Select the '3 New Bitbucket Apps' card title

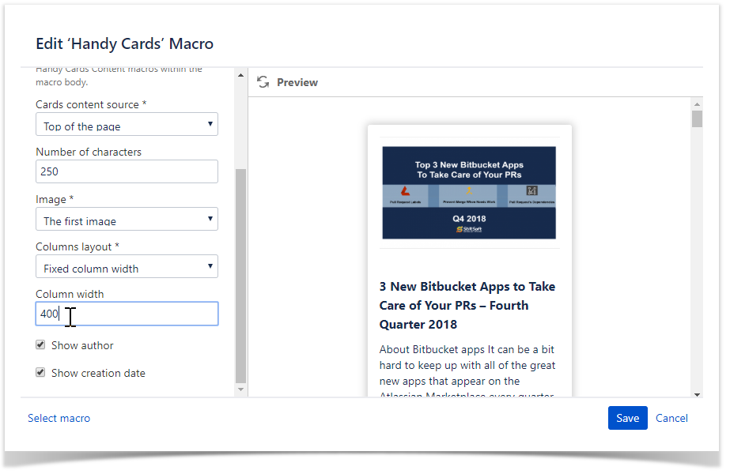467,305
